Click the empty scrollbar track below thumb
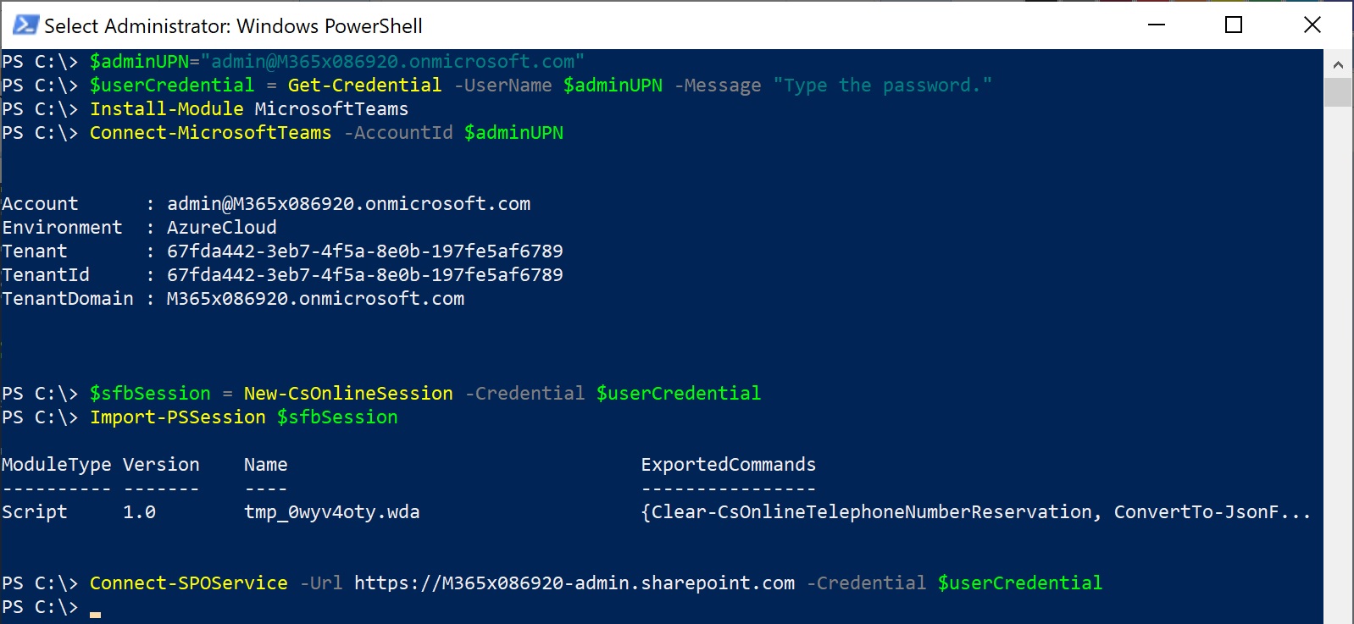This screenshot has width=1354, height=624. [x=1338, y=364]
